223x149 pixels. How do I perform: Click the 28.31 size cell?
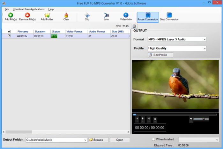click(x=120, y=36)
